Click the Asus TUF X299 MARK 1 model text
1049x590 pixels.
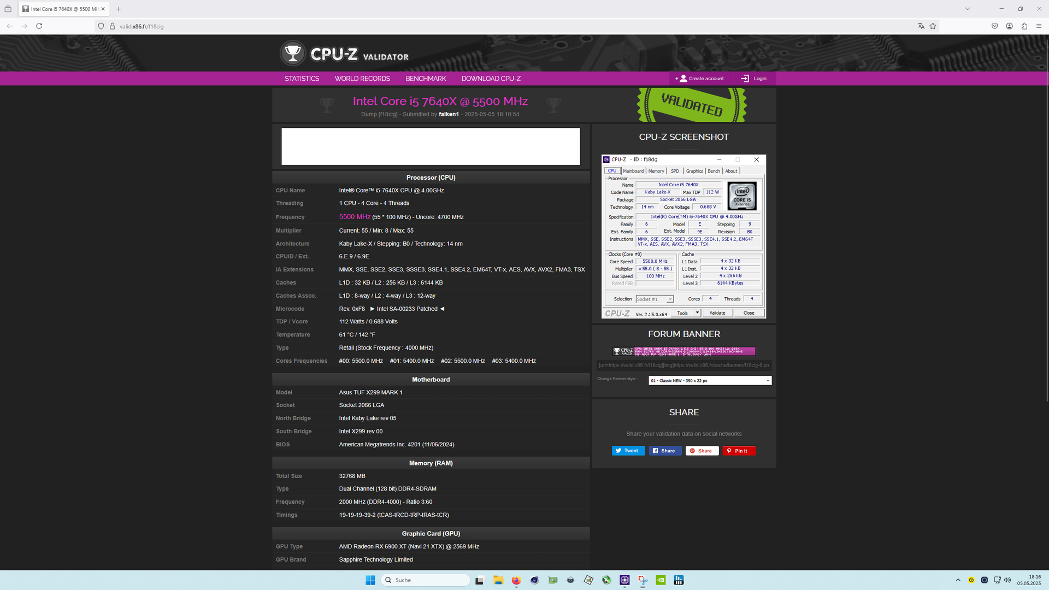click(370, 392)
